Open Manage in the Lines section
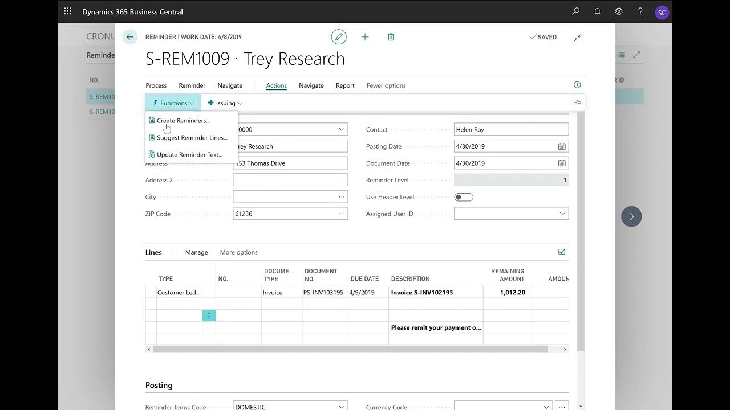 [196, 252]
